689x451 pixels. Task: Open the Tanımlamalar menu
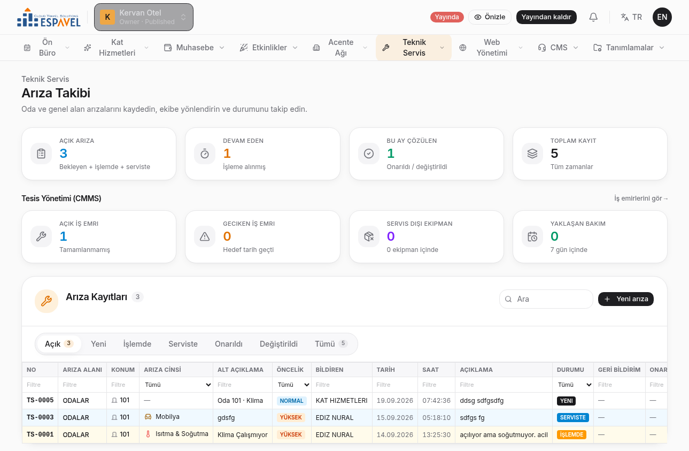629,48
